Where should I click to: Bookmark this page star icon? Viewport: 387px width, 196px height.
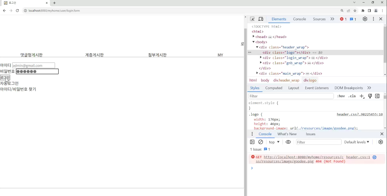pos(355,11)
